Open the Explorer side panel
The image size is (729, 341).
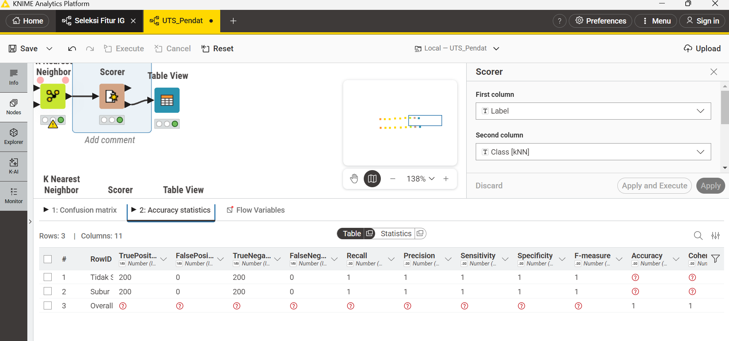tap(14, 137)
